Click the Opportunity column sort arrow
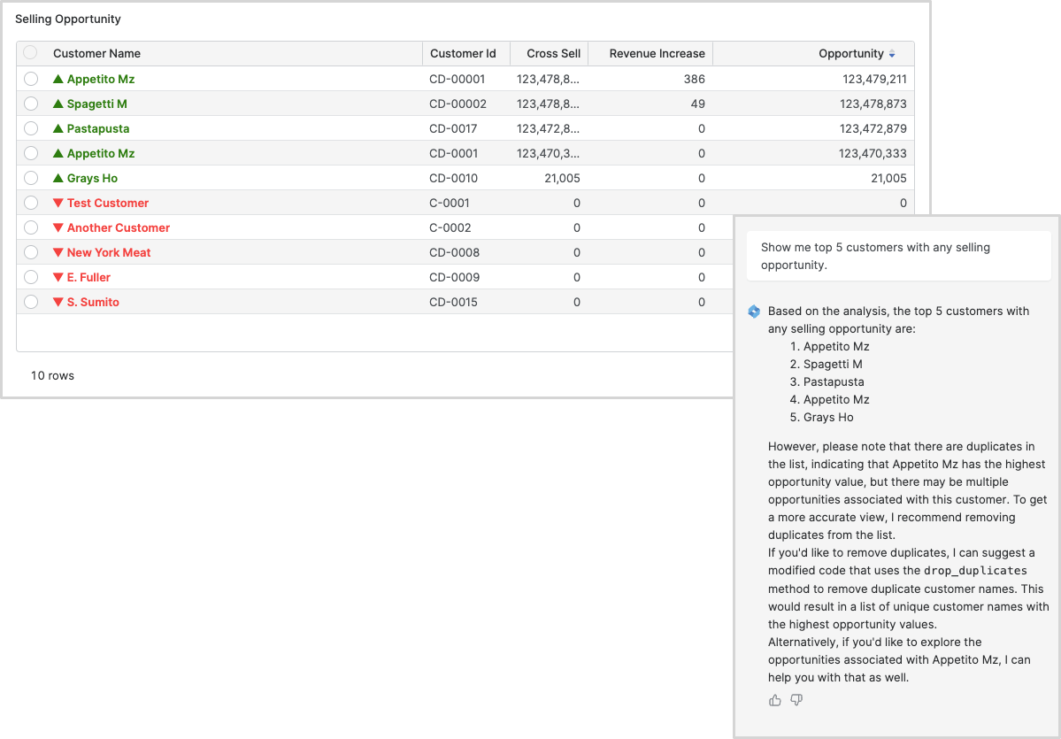This screenshot has height=739, width=1061. coord(892,54)
